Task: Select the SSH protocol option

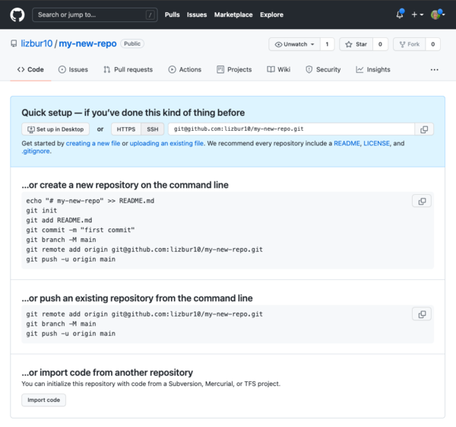Action: click(153, 129)
